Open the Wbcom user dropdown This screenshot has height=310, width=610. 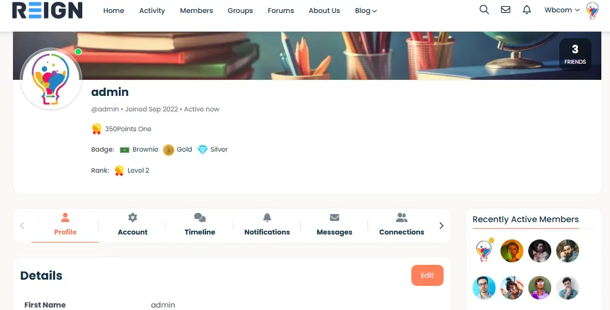(x=562, y=10)
